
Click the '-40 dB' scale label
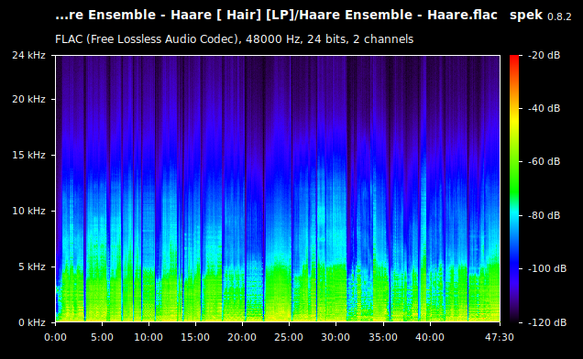click(544, 108)
